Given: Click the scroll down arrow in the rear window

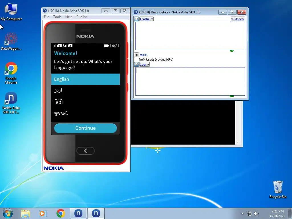Looking at the screenshot, I should tap(238, 142).
